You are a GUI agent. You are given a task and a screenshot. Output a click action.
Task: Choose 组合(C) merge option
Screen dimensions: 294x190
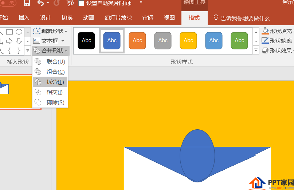point(50,72)
